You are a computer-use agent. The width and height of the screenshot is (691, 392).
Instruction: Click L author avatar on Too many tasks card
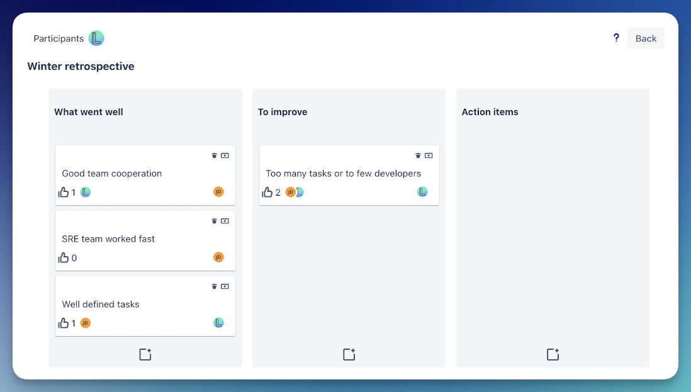point(422,191)
